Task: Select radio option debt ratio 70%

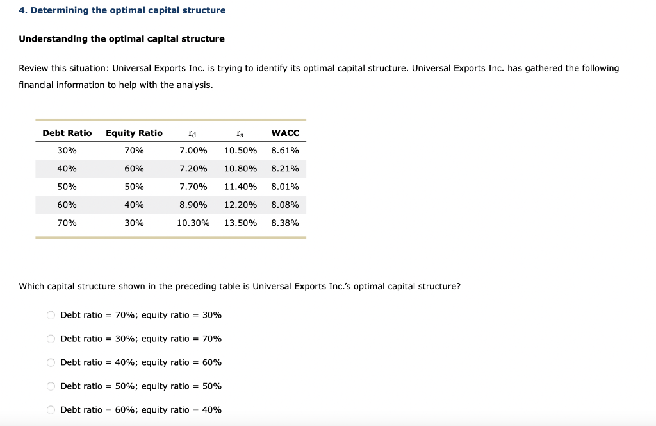Action: tap(50, 315)
